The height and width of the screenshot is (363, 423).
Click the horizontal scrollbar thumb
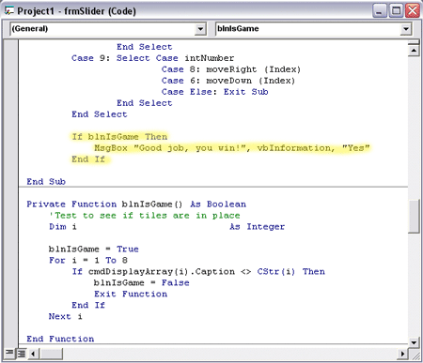[x=51, y=354]
